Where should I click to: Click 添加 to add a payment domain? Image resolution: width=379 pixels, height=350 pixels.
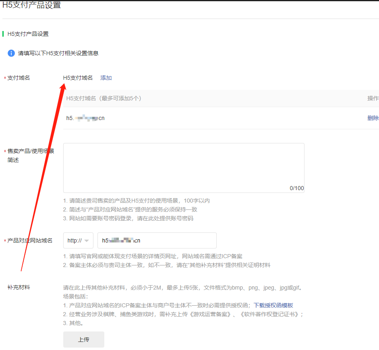pyautogui.click(x=106, y=78)
